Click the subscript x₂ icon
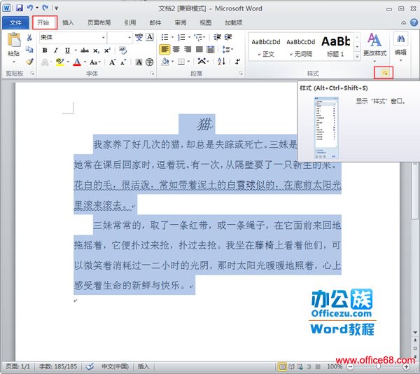 pyautogui.click(x=97, y=50)
